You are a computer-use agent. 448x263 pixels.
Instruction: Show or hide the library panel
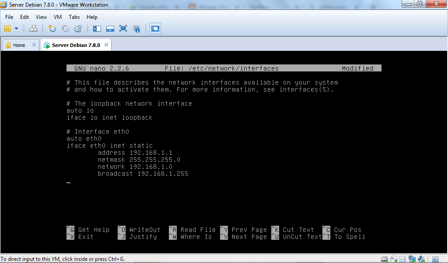coord(97,28)
